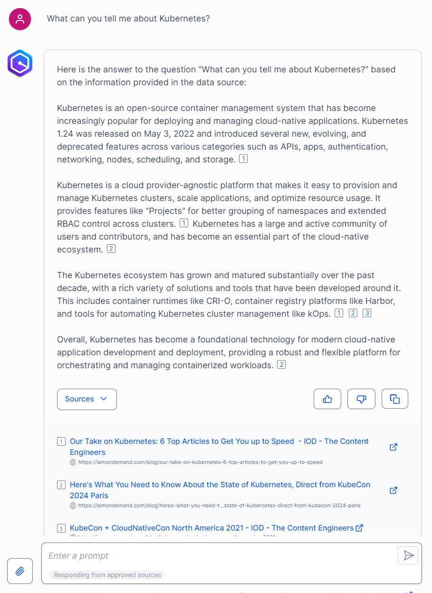The height and width of the screenshot is (593, 432).
Task: Click the assistant hexagon logo avatar
Action: point(20,63)
